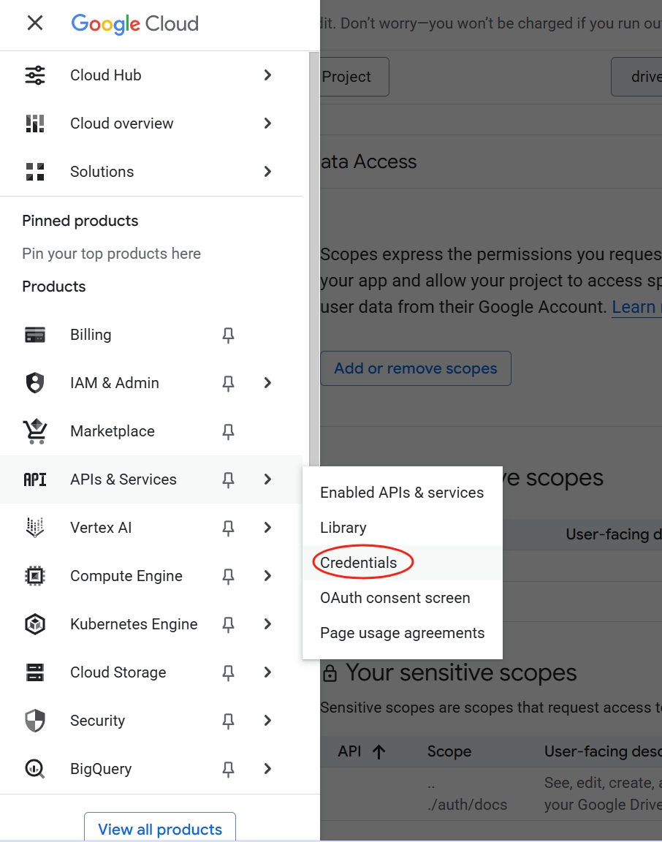The image size is (662, 842).
Task: Click the Billing credit card icon
Action: [x=35, y=335]
